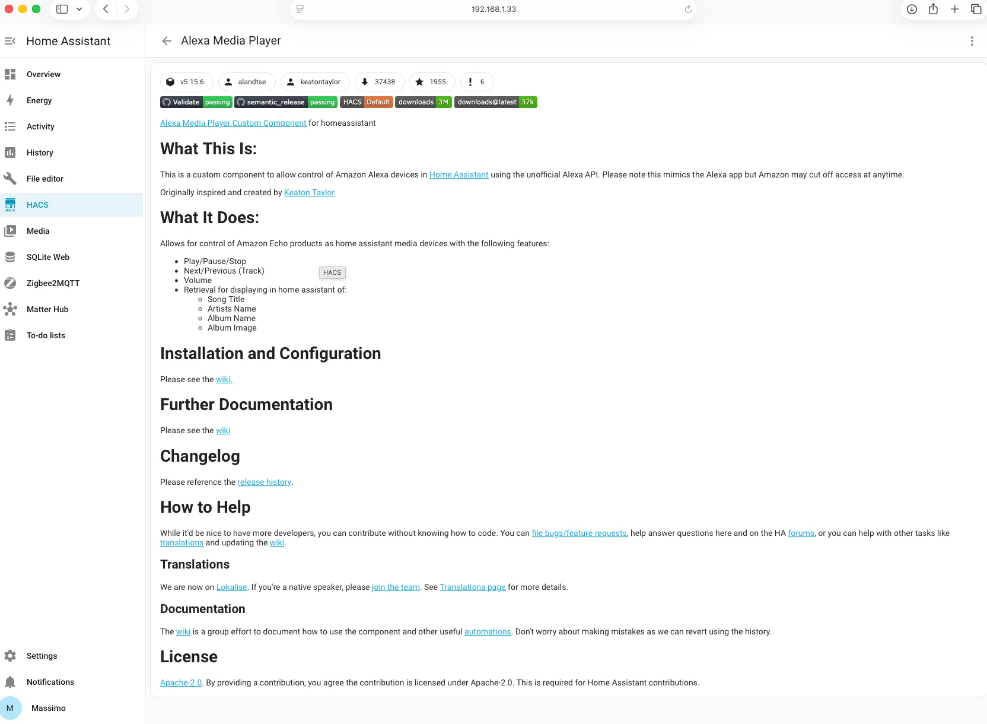Image resolution: width=987 pixels, height=724 pixels.
Task: Expand the Safari tab group dropdown arrow
Action: click(79, 9)
